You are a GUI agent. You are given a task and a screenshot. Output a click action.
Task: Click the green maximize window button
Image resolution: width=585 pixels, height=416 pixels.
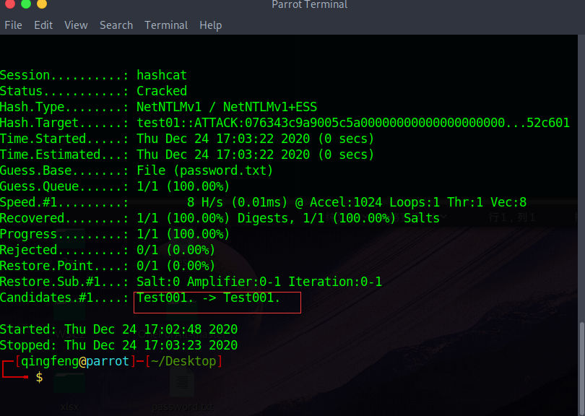coord(25,4)
